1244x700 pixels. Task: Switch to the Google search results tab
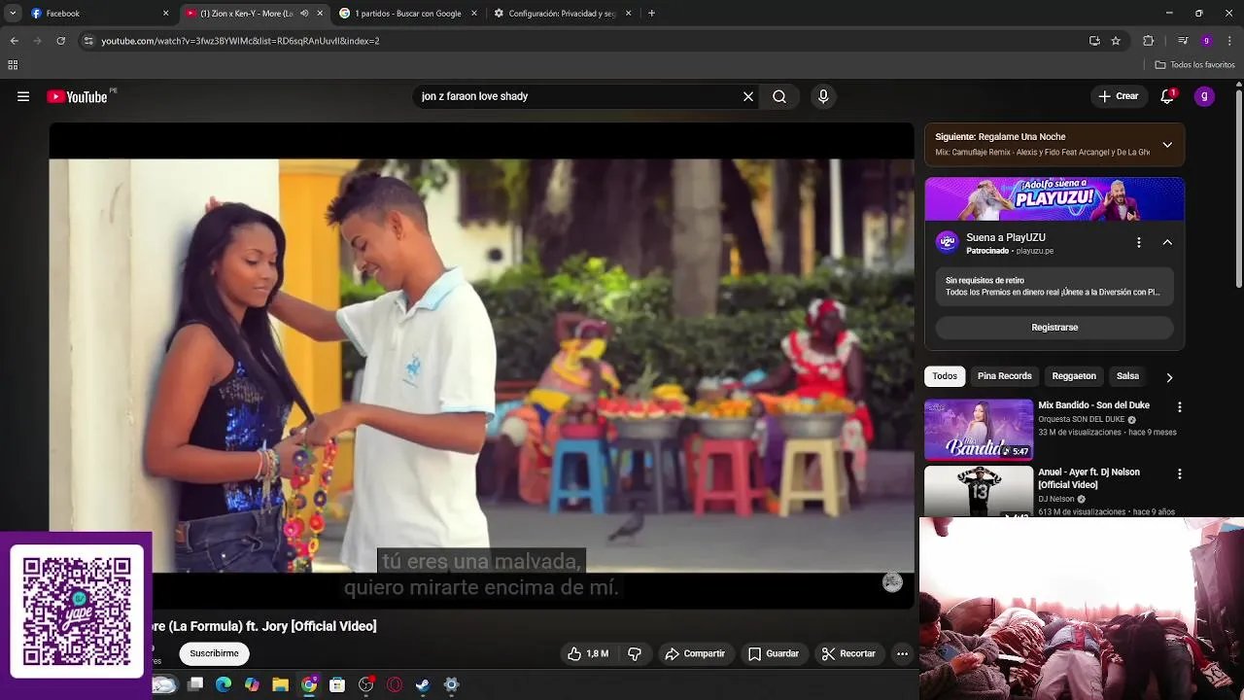click(408, 14)
